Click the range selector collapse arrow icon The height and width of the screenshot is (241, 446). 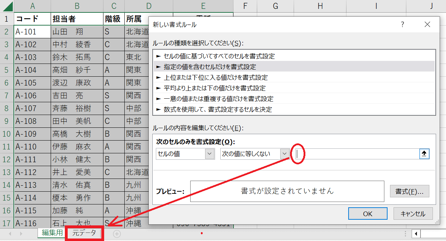point(424,154)
